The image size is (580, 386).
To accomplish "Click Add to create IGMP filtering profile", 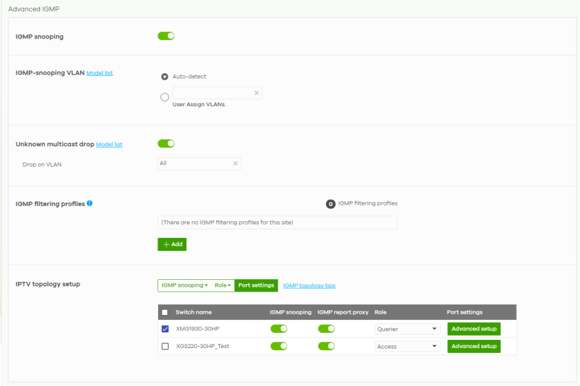I will [x=172, y=244].
